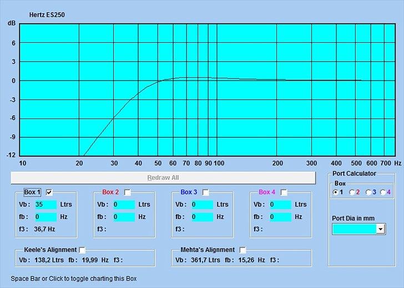Image resolution: width=404 pixels, height=288 pixels.
Task: Tick the Box 4 checkbox
Action: pos(284,192)
